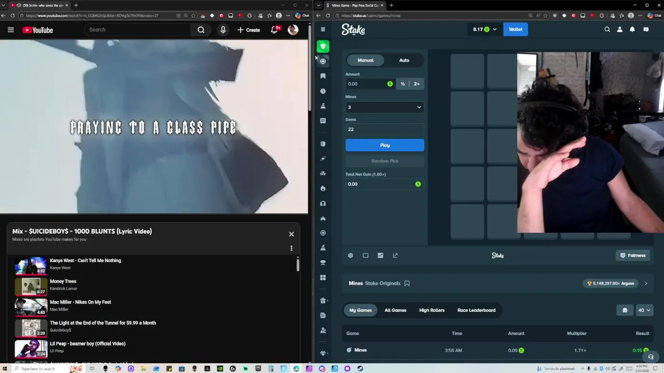Screen dimensions: 664x373
Task: Open Stake user profile icon
Action: [619, 30]
